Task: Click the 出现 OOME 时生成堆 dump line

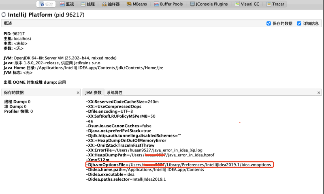Action: pos(35,82)
